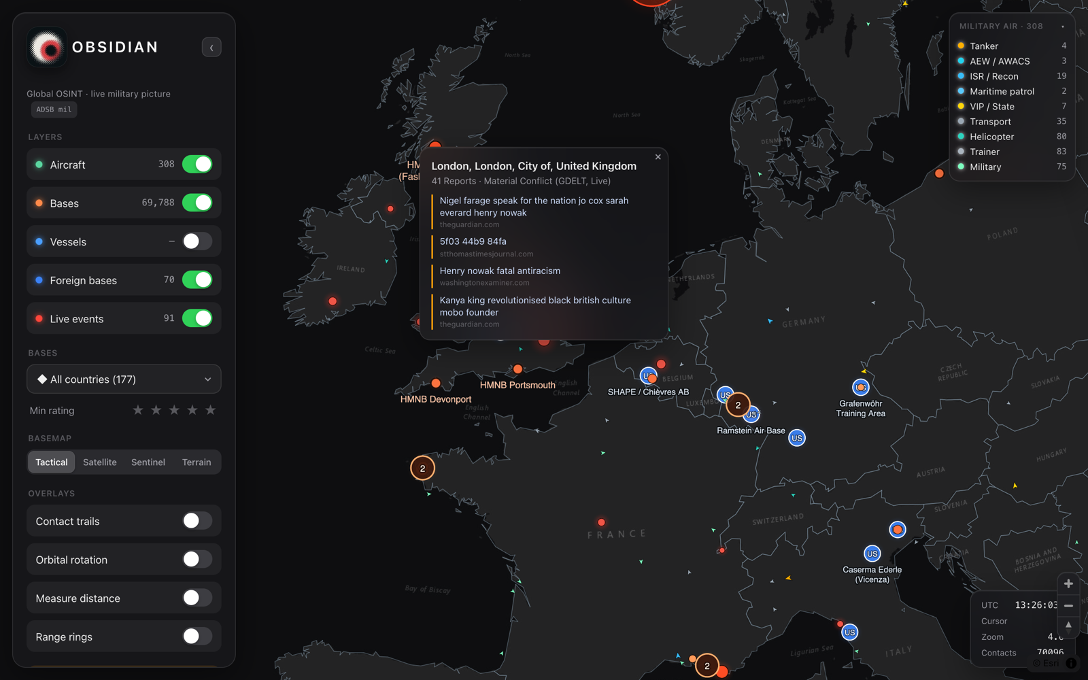Filter legend by Trainer

(1011, 152)
